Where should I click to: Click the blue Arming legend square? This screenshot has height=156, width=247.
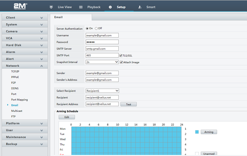(197, 132)
